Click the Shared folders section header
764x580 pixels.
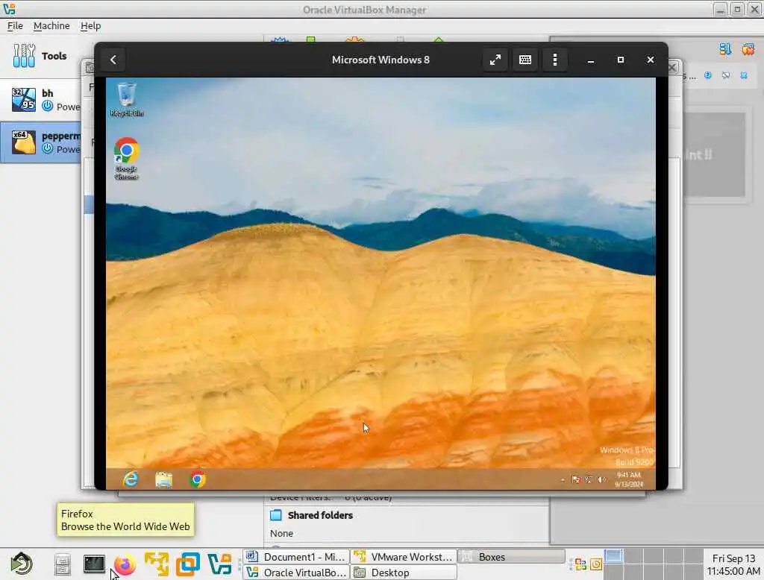pos(320,515)
